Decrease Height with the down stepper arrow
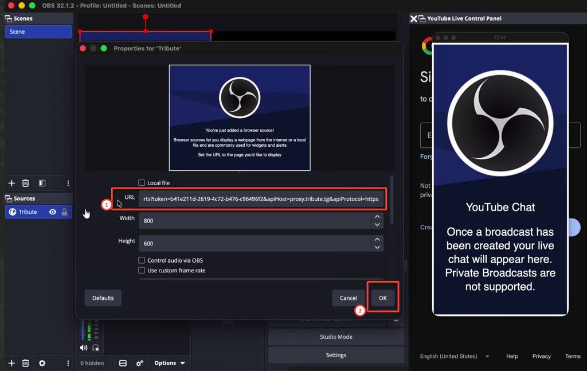 tap(377, 248)
